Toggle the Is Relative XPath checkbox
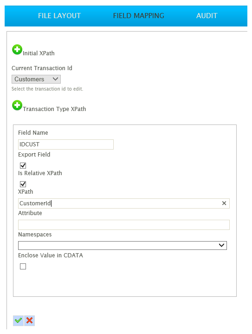Image resolution: width=252 pixels, height=334 pixels. [23, 184]
